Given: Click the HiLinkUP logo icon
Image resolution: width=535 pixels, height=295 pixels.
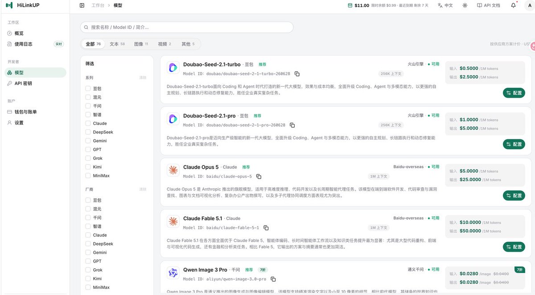Looking at the screenshot, I should (9, 5).
